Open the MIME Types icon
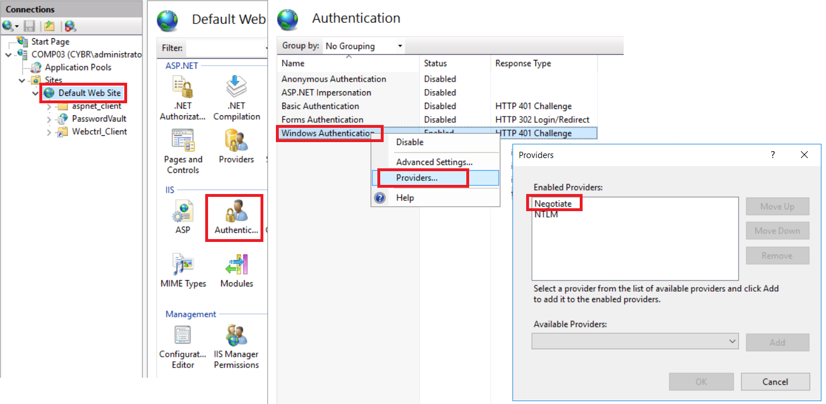 tap(182, 271)
